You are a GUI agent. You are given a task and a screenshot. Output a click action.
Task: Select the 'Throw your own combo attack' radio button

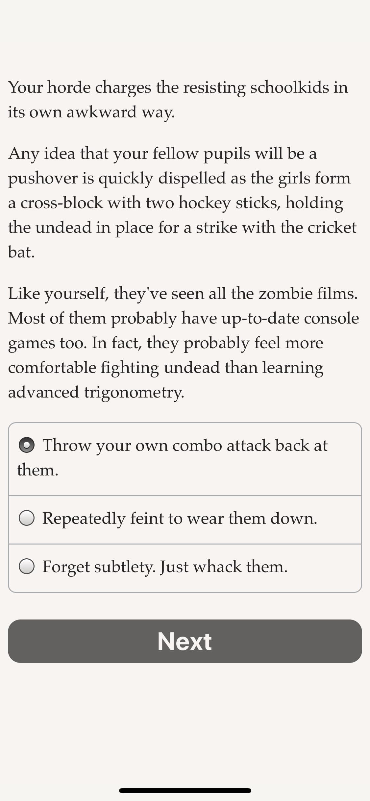click(x=27, y=445)
